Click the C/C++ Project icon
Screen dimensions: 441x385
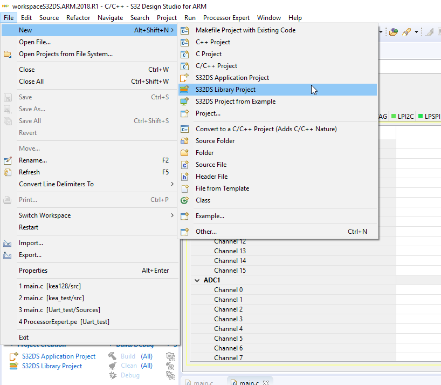[184, 66]
